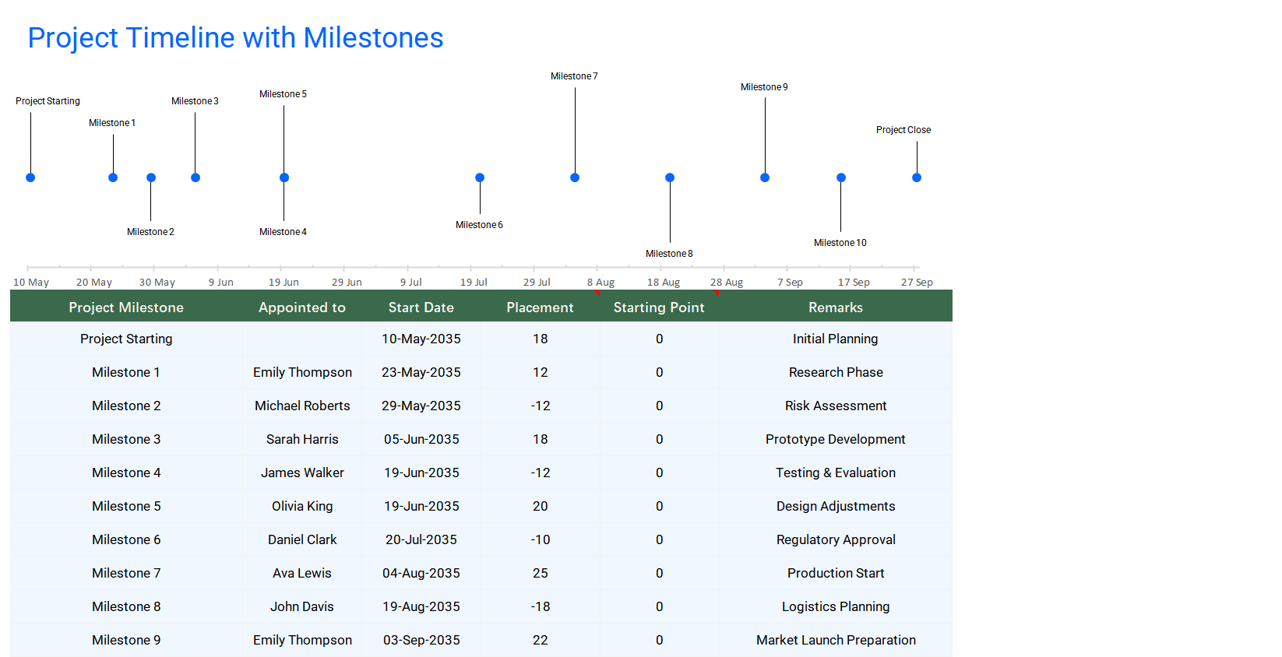Click the Milestone 10 marker dot
The width and height of the screenshot is (1282, 657).
tap(841, 177)
